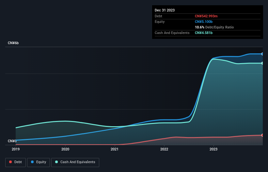Select the 2022 x-axis label
The height and width of the screenshot is (172, 268).
[x=164, y=149]
